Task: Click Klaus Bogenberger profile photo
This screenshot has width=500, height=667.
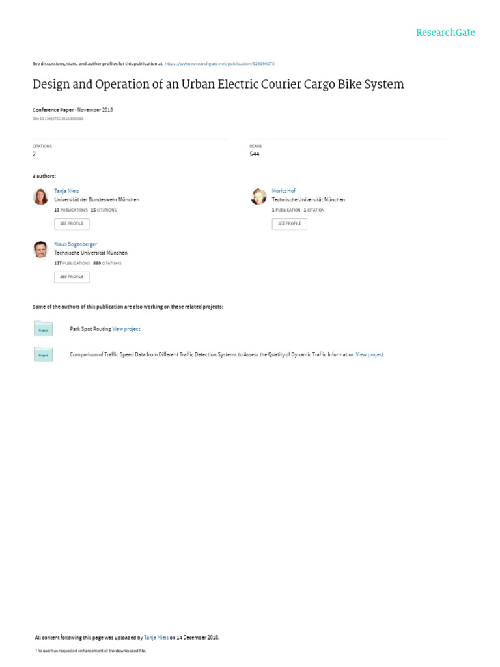Action: tap(40, 249)
